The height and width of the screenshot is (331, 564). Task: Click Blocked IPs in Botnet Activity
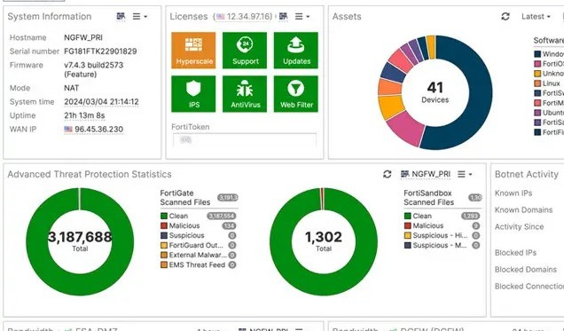pos(515,253)
